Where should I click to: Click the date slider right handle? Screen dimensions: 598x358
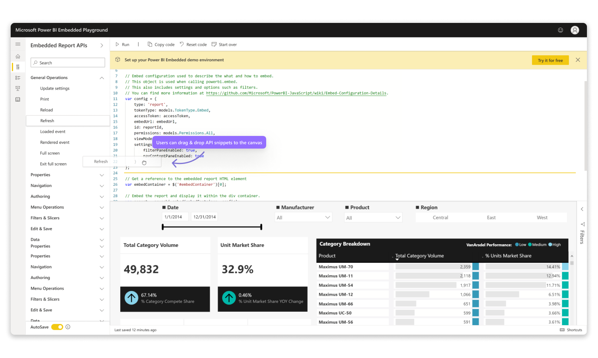(261, 227)
